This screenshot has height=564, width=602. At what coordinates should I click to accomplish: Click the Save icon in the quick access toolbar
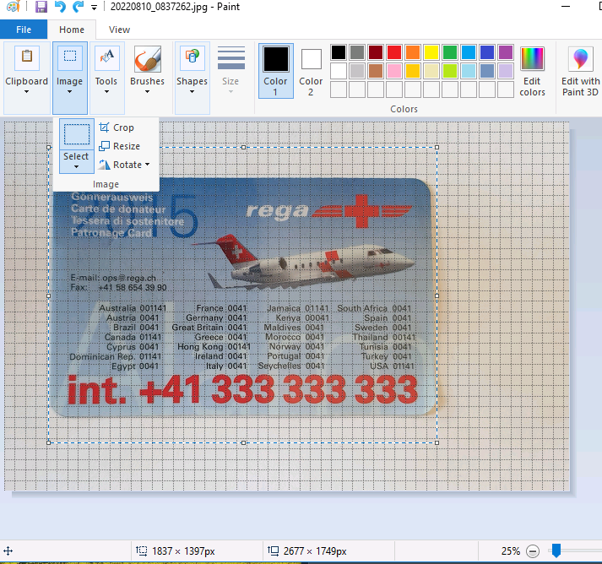41,7
